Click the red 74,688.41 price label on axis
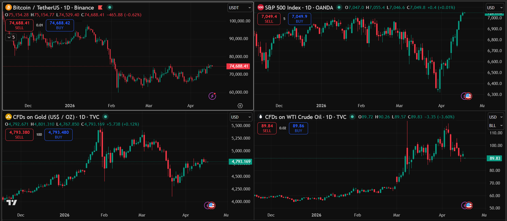507x221 pixels. 239,66
